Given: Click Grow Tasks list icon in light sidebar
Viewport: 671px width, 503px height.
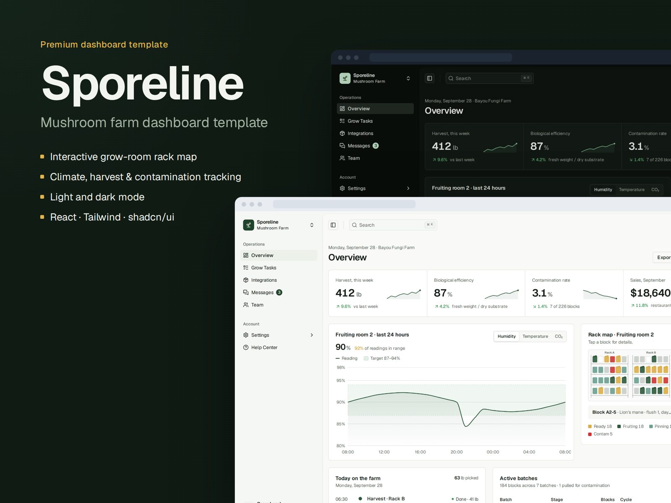Looking at the screenshot, I should [246, 267].
